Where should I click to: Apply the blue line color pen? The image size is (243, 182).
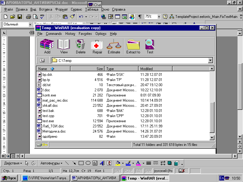coord(128,163)
